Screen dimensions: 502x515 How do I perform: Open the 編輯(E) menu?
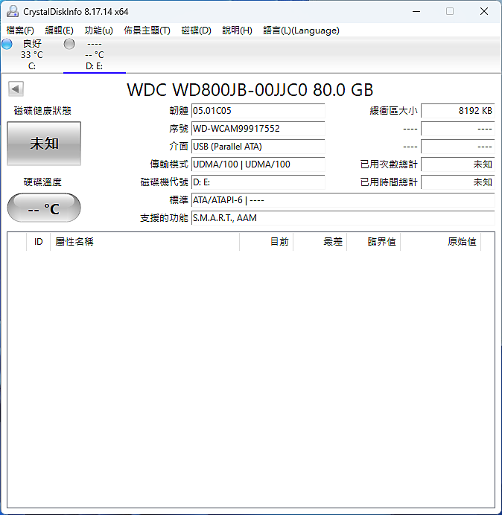click(x=59, y=31)
